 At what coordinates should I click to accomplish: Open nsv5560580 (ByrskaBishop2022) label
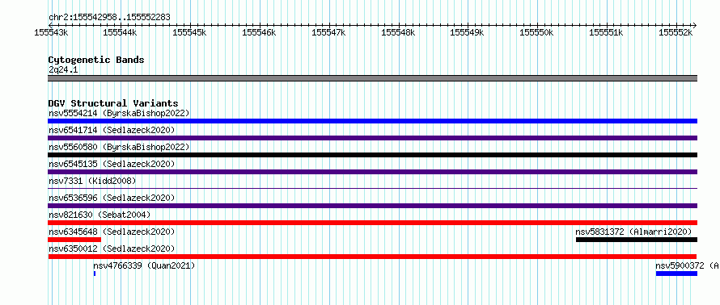click(x=119, y=147)
